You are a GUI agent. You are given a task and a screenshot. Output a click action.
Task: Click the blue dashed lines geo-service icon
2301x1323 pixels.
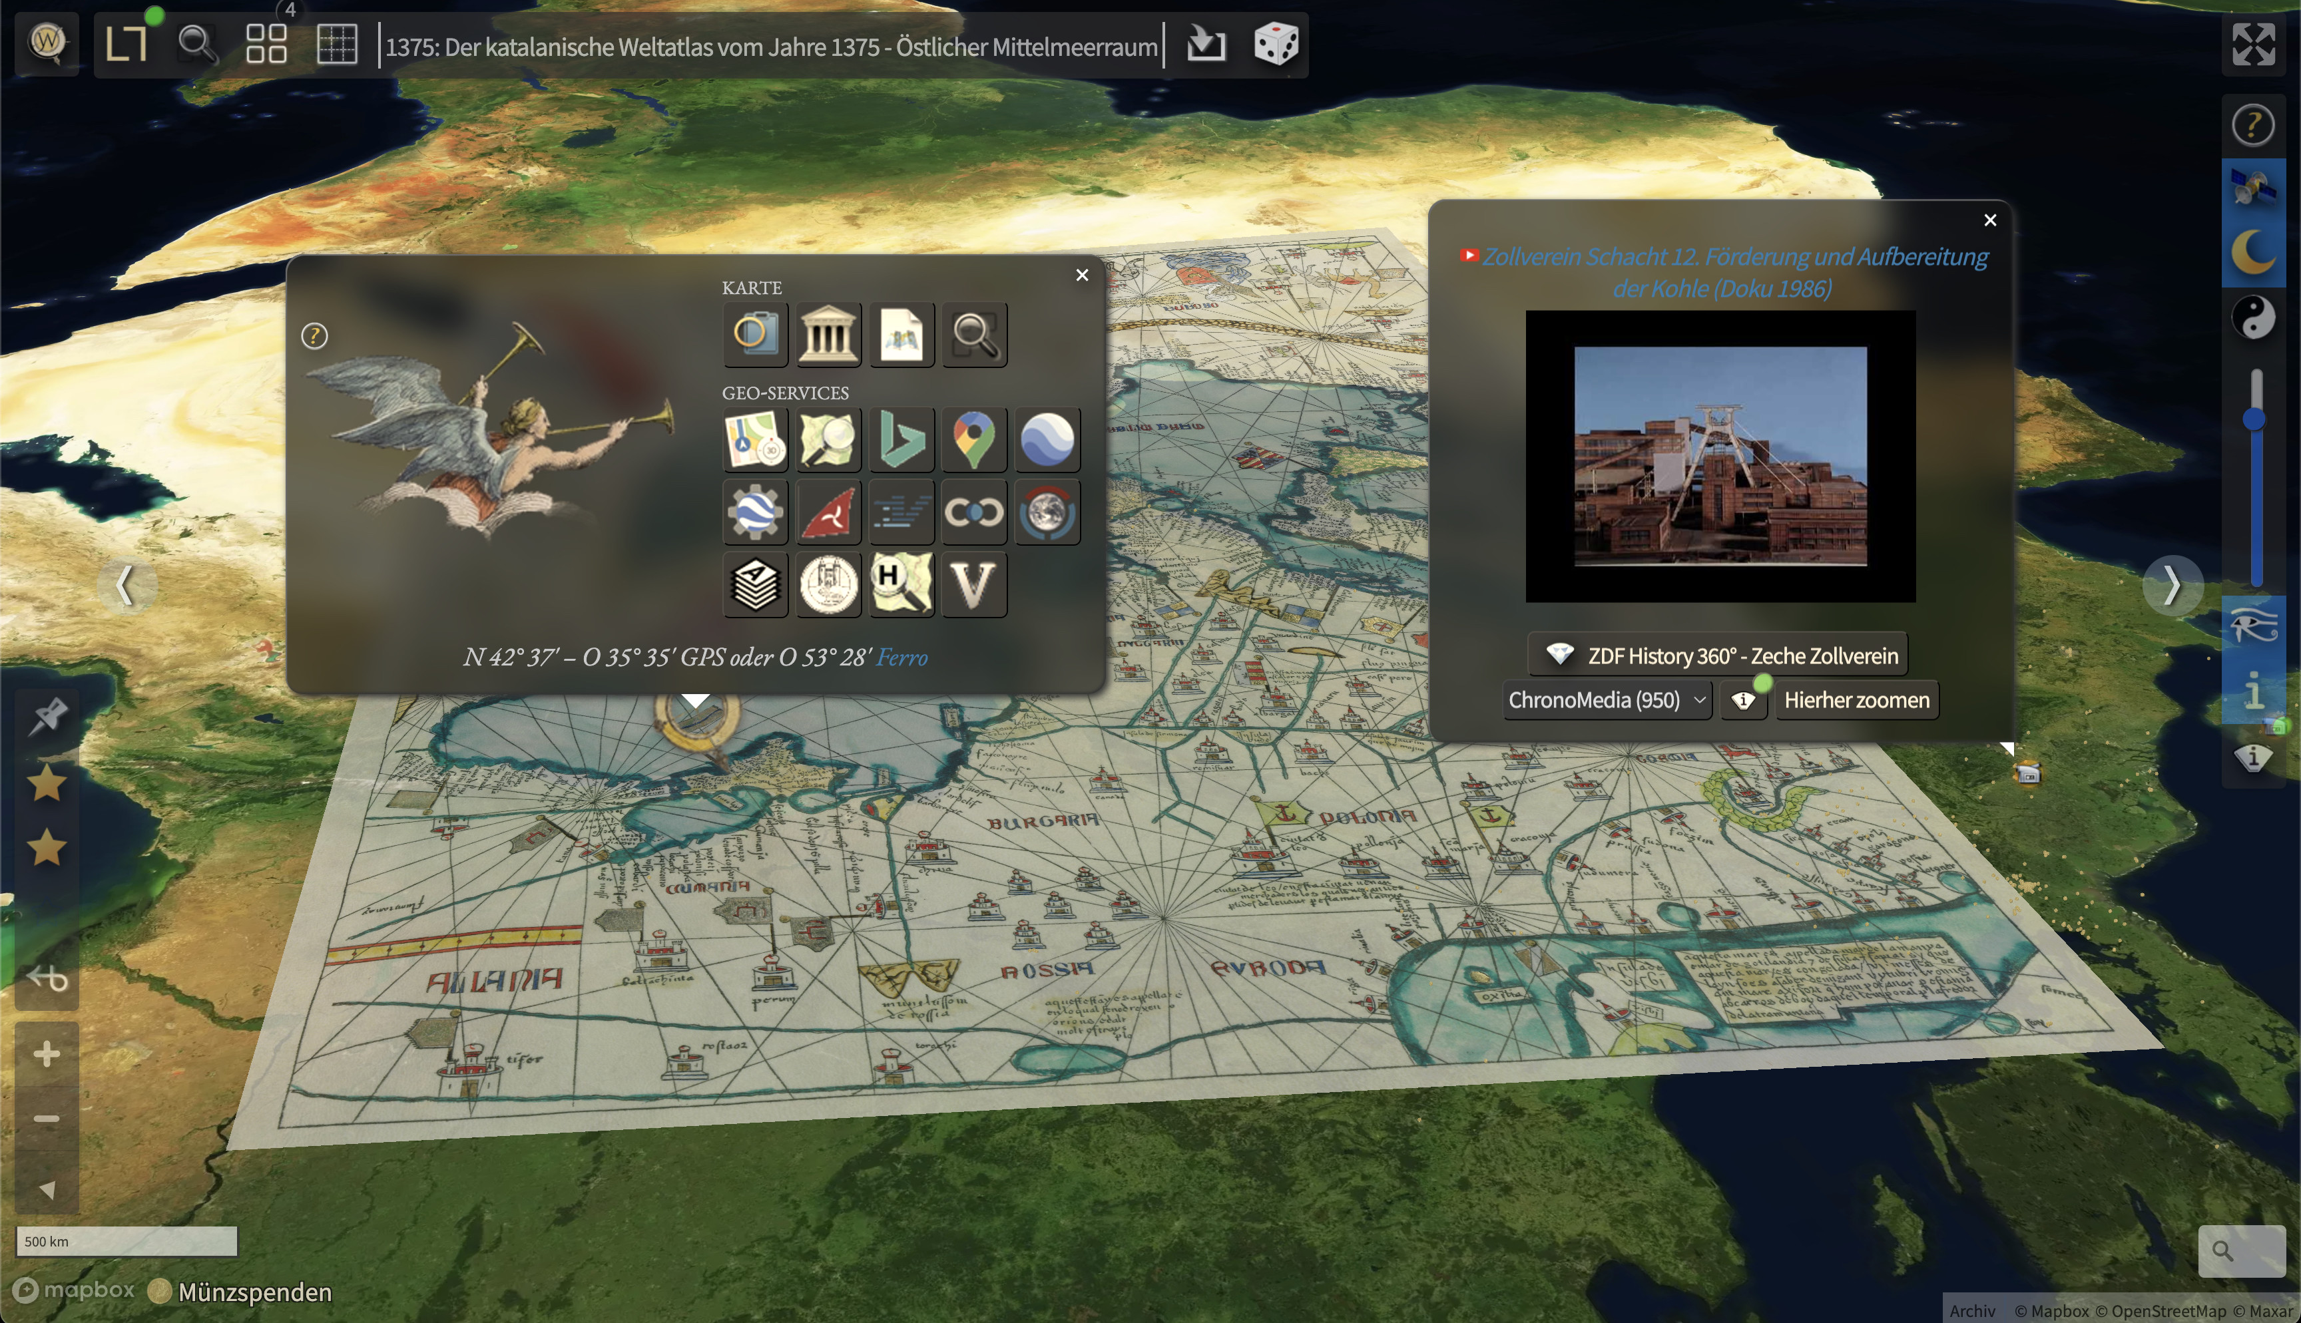(901, 512)
